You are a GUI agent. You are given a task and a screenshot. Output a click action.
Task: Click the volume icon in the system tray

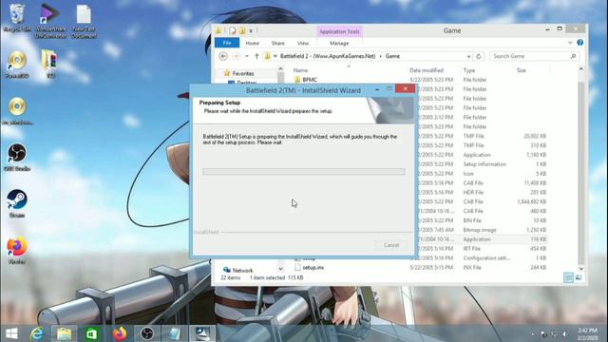pos(565,333)
